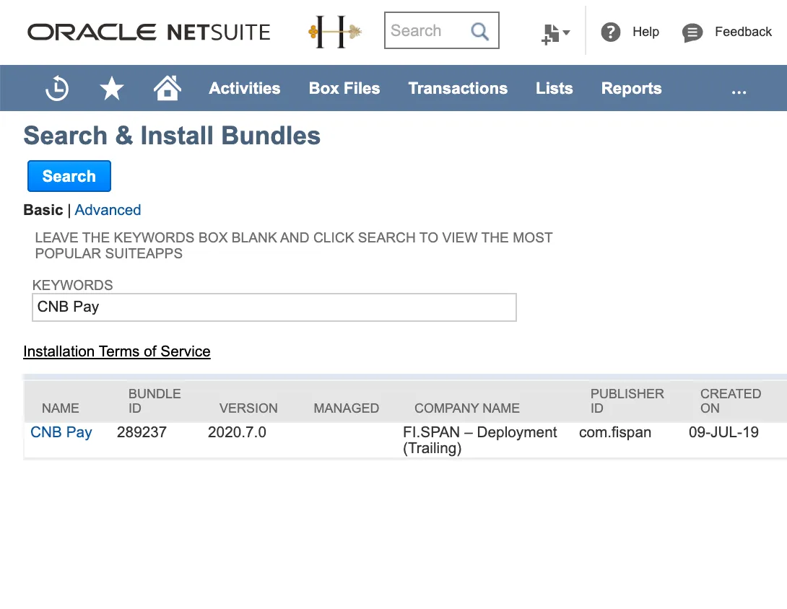
Task: Select company FI.SPAN – Deployment (Trailing)
Action: tap(480, 440)
